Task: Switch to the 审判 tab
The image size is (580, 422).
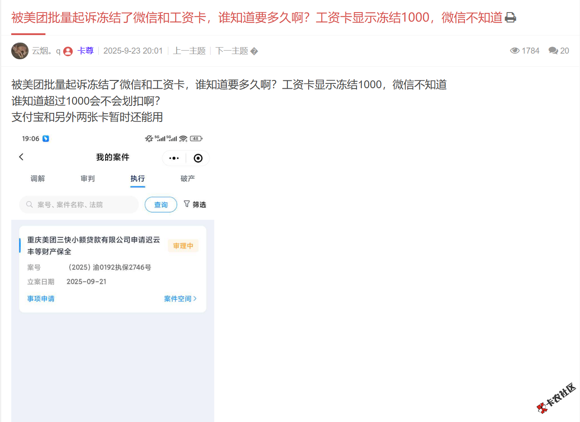Action: (x=87, y=179)
